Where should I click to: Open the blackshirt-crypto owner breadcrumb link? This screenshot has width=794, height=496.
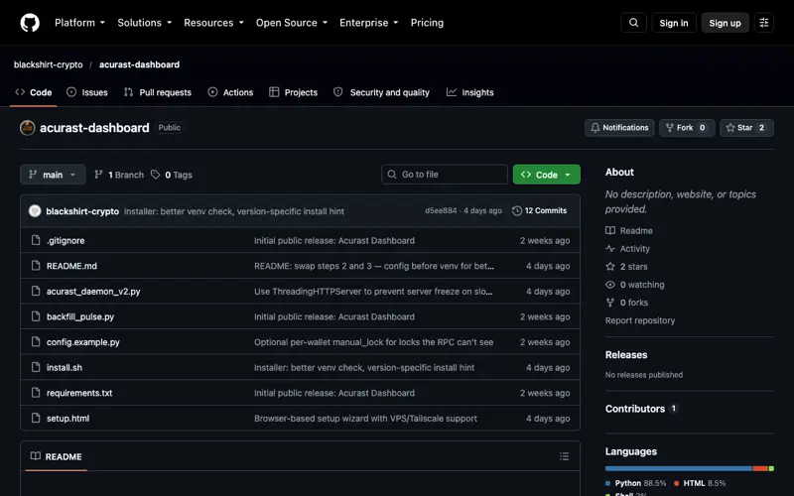point(48,64)
